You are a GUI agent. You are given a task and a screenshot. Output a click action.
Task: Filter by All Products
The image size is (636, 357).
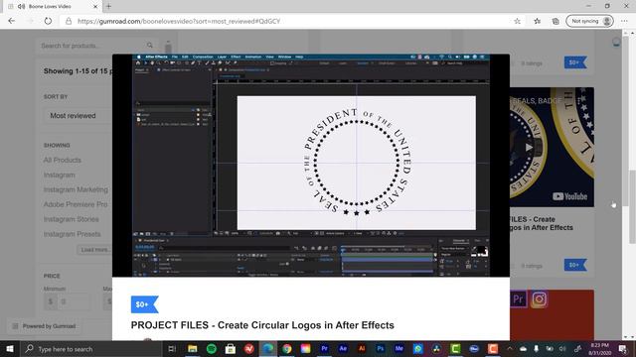pos(63,160)
